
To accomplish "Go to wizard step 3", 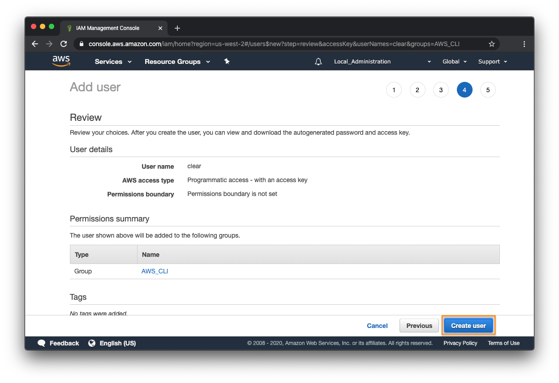I will pyautogui.click(x=441, y=90).
